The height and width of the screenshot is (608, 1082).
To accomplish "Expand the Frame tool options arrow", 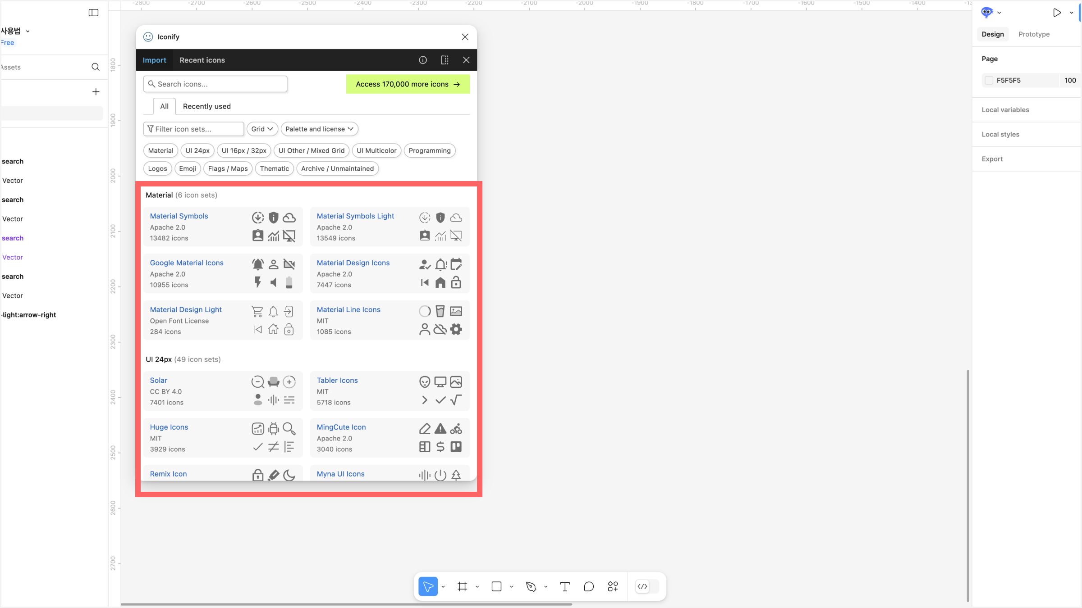I will coord(477,586).
